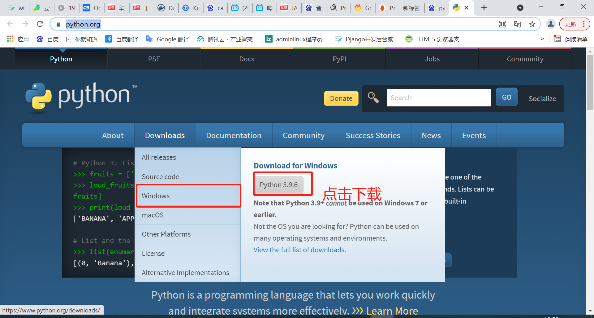The width and height of the screenshot is (594, 318).
Task: Choose macOS from the Downloads dropdown
Action: tap(188, 215)
